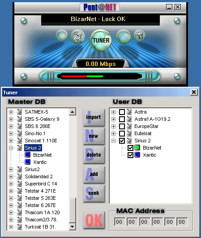
Task: Click satellite icon beside Telstar 4 271E
Action: pos(19,191)
